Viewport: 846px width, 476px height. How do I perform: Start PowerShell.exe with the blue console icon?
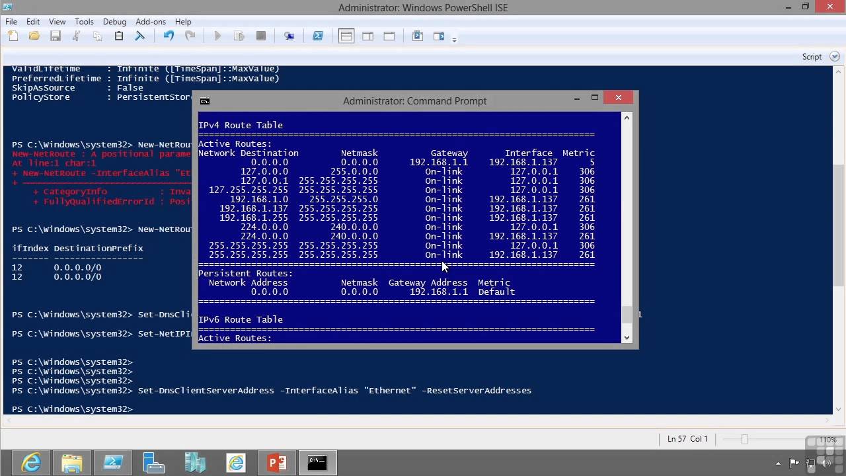point(318,36)
